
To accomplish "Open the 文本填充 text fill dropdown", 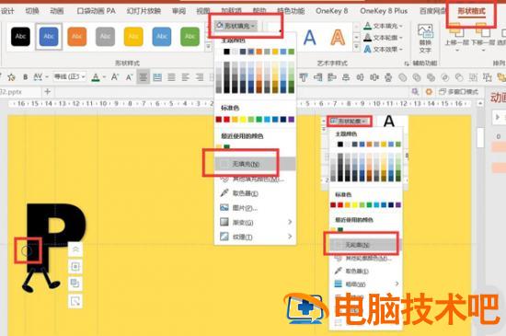I will pyautogui.click(x=384, y=26).
